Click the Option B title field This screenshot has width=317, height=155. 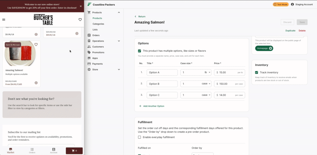coord(162,84)
